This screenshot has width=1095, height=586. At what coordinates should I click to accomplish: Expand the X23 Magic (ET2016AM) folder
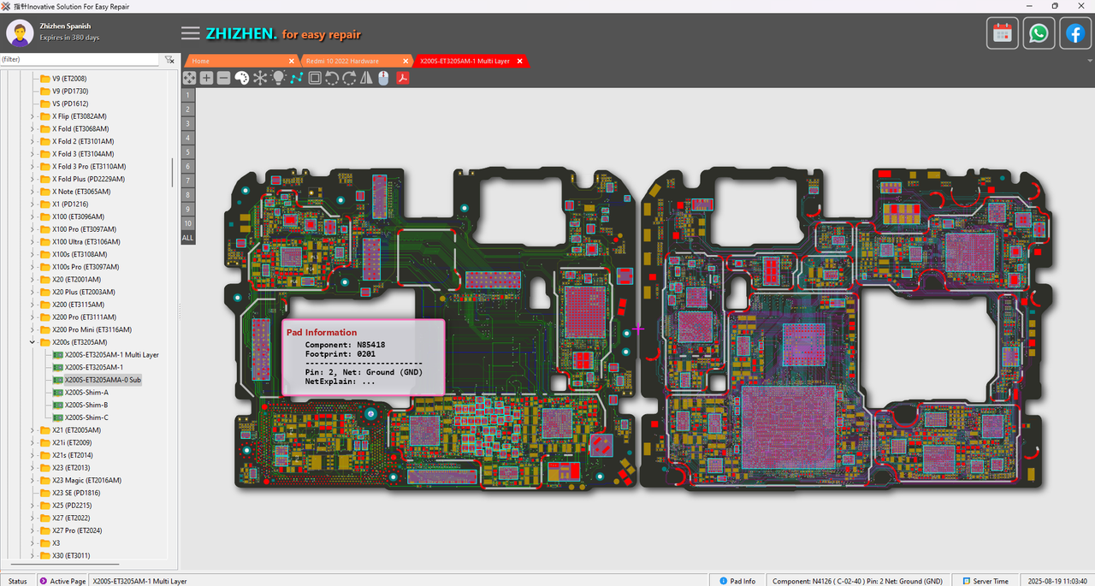(x=33, y=481)
